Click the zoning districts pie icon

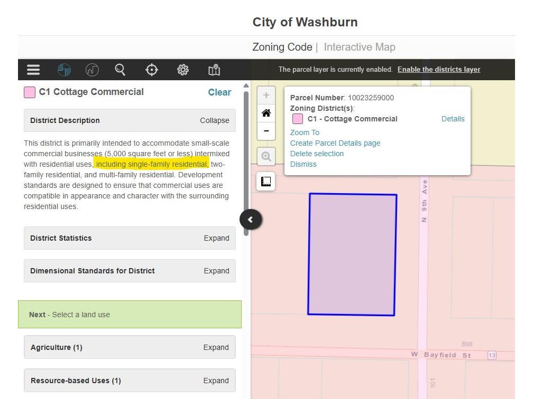tap(64, 70)
